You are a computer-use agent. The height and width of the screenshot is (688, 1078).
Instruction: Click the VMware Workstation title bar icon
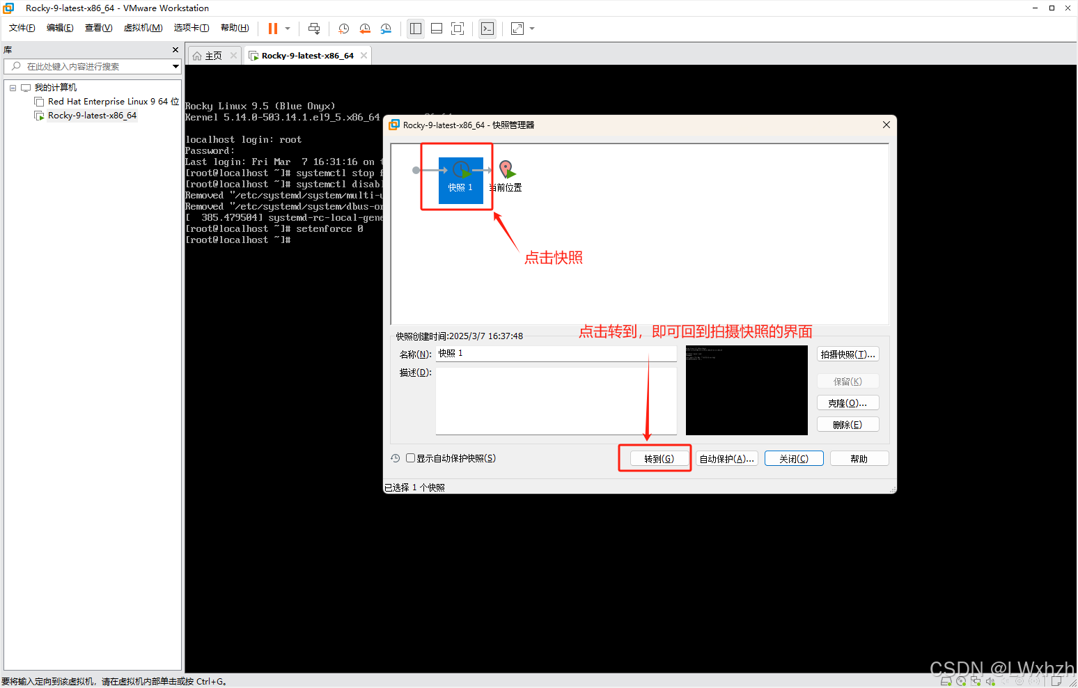click(x=8, y=8)
